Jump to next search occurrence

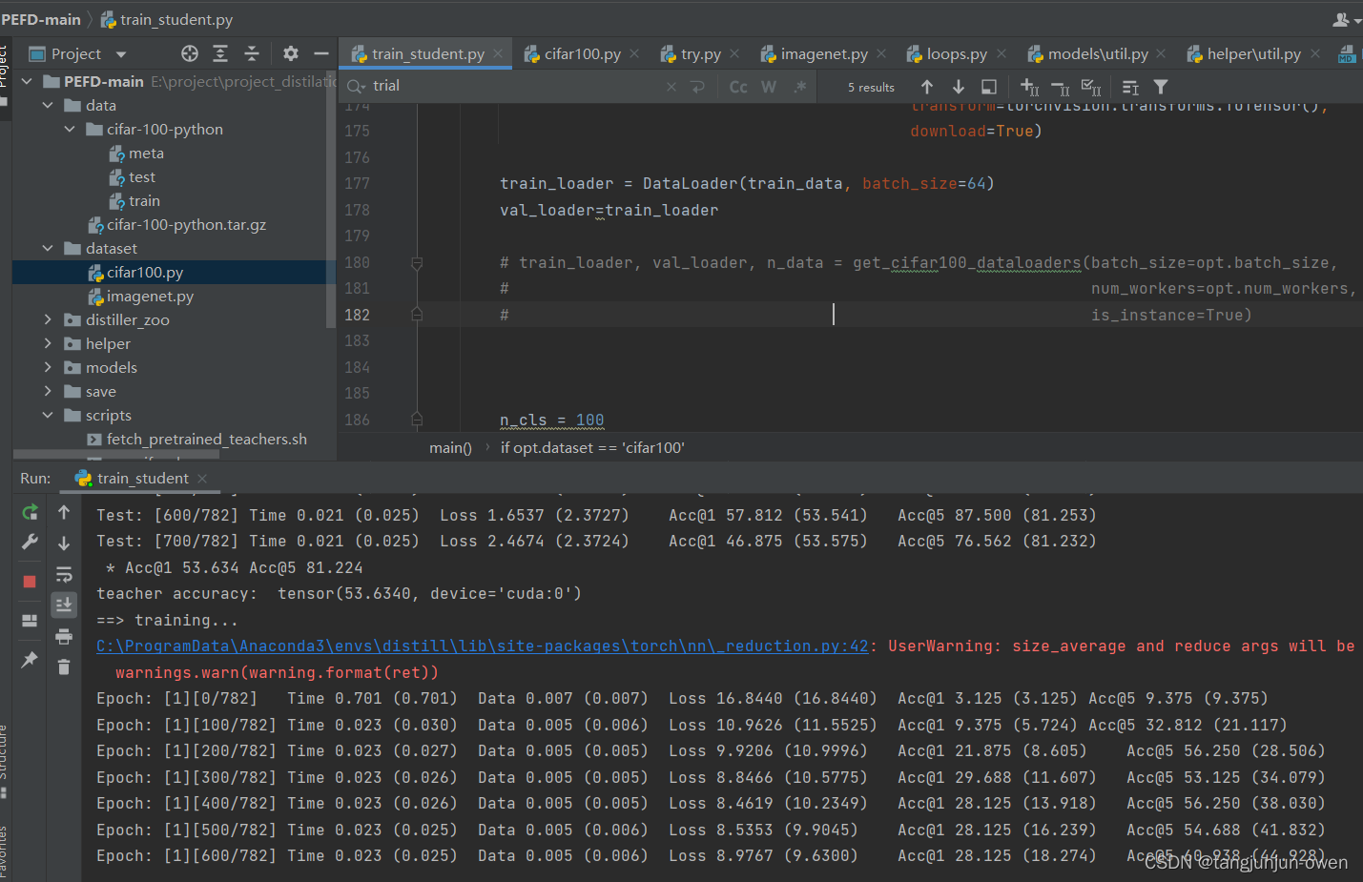(959, 87)
